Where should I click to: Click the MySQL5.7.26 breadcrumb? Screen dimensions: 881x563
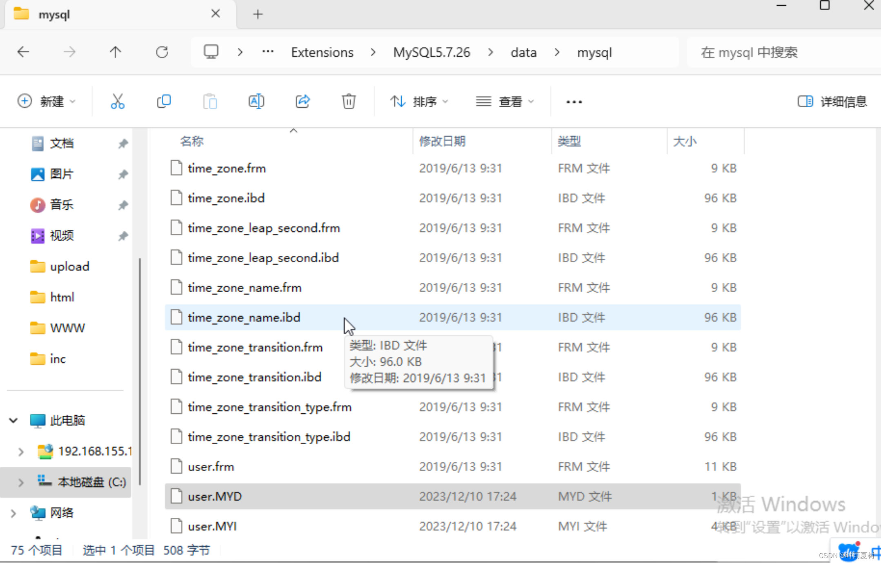(x=432, y=52)
